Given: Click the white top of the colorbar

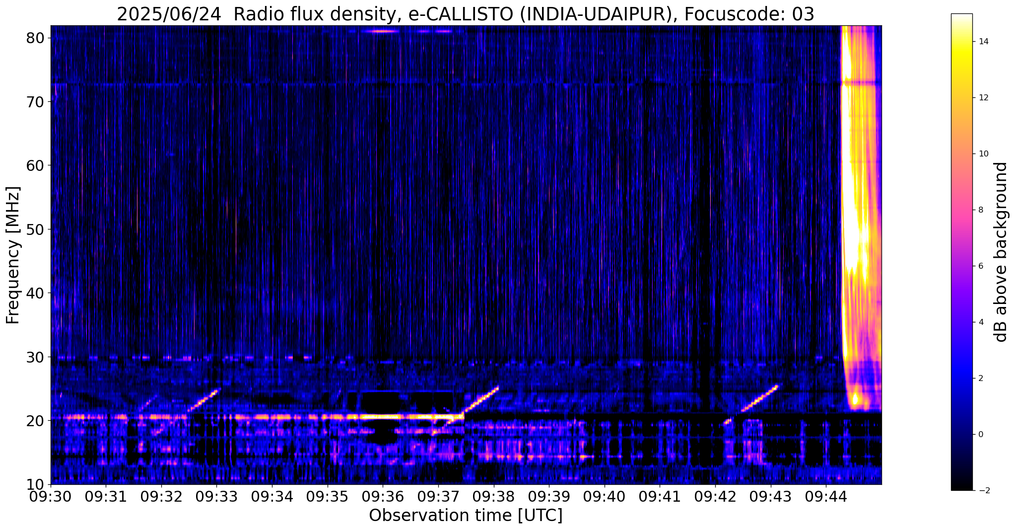Looking at the screenshot, I should pyautogui.click(x=961, y=20).
